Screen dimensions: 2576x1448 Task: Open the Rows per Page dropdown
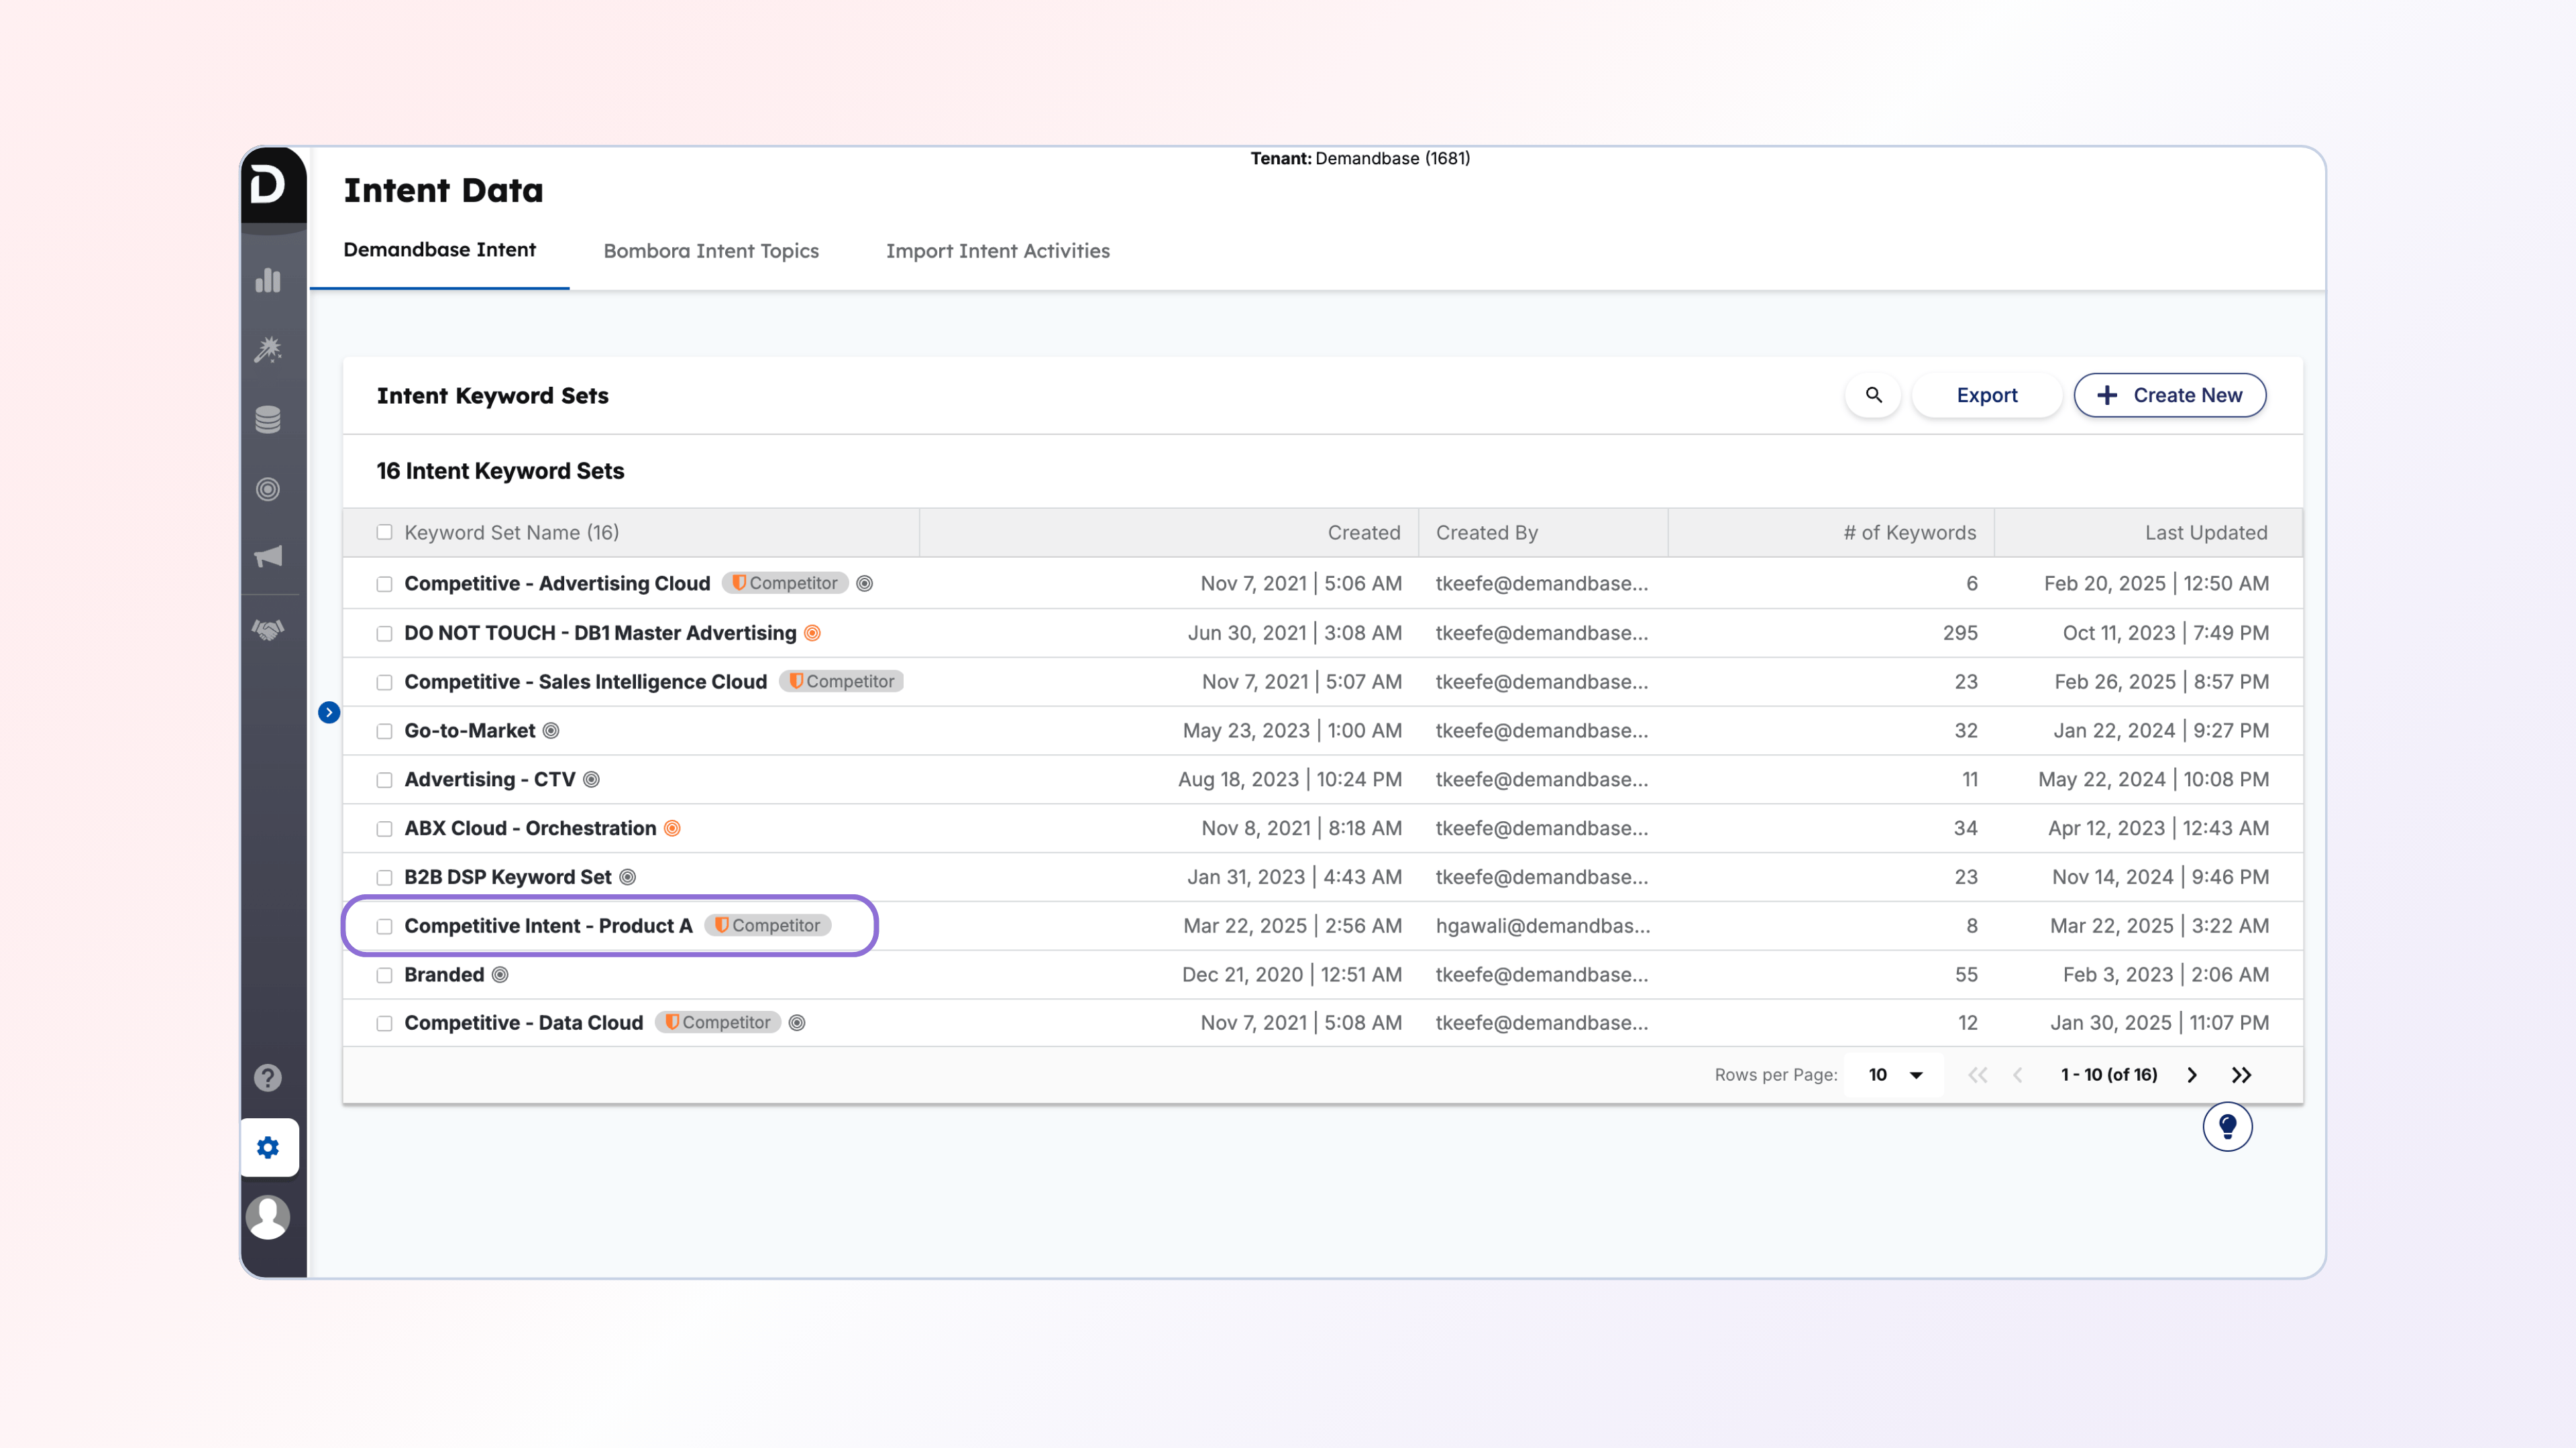coord(1895,1075)
